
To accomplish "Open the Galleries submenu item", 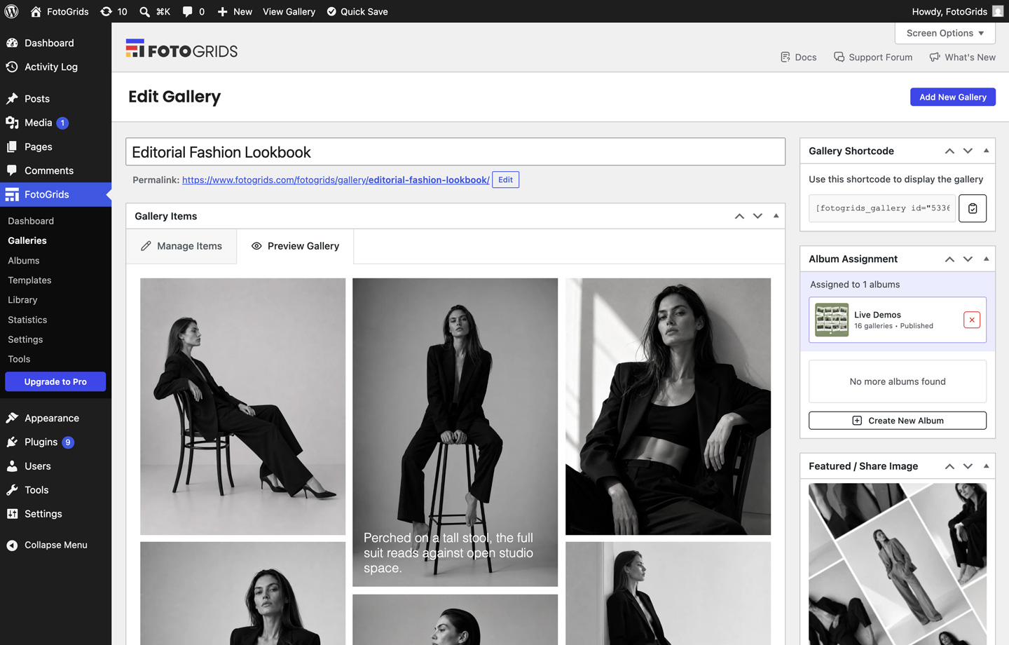I will pyautogui.click(x=27, y=240).
